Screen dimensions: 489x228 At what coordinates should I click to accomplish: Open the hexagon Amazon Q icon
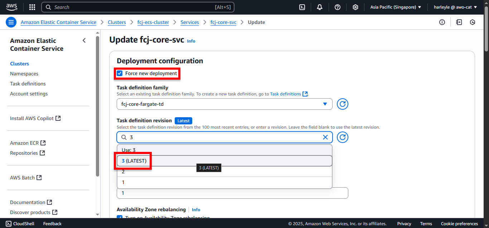click(473, 22)
